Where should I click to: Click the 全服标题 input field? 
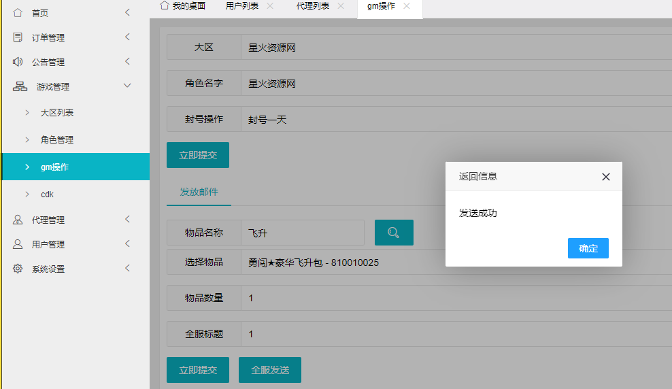pyautogui.click(x=456, y=334)
